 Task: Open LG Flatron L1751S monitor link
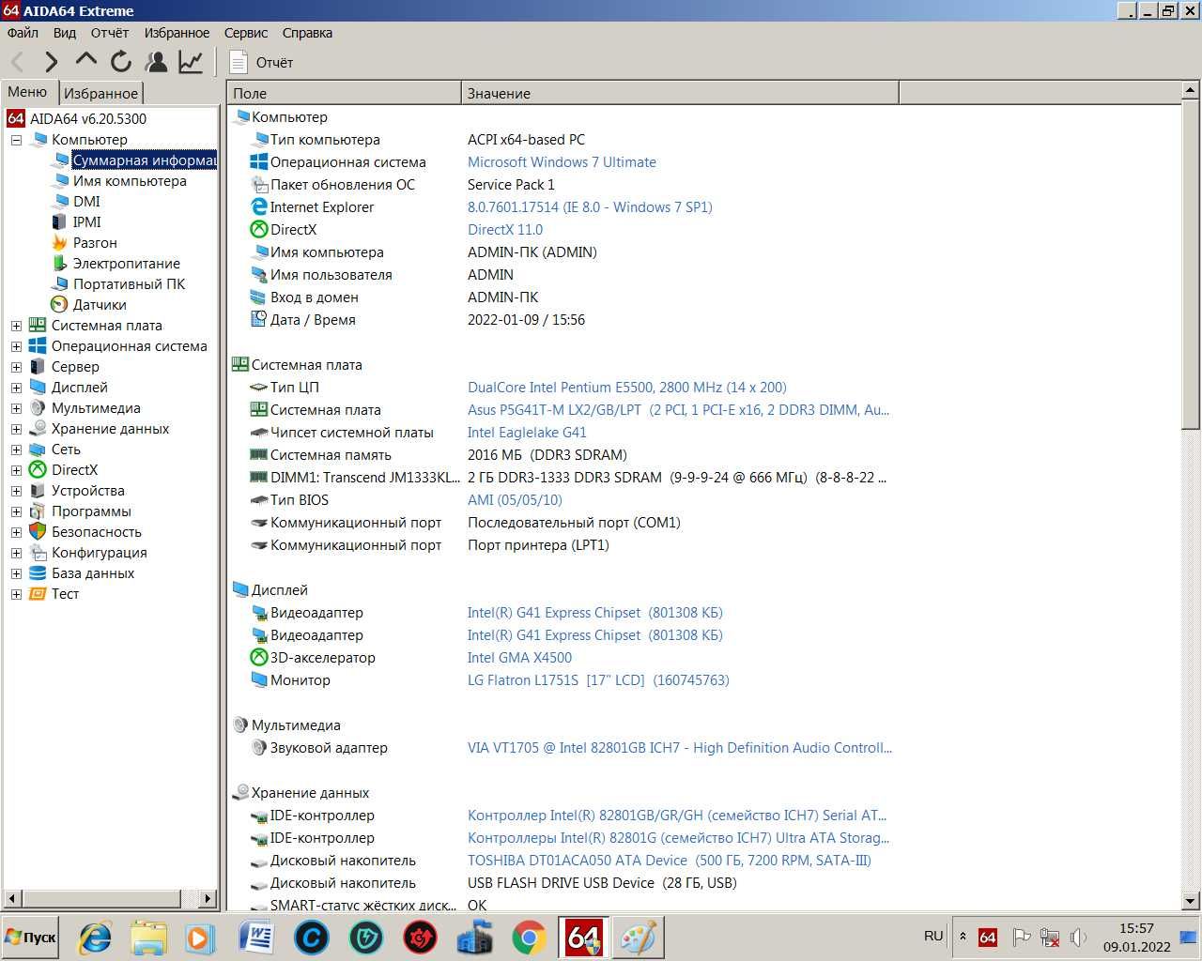[598, 680]
